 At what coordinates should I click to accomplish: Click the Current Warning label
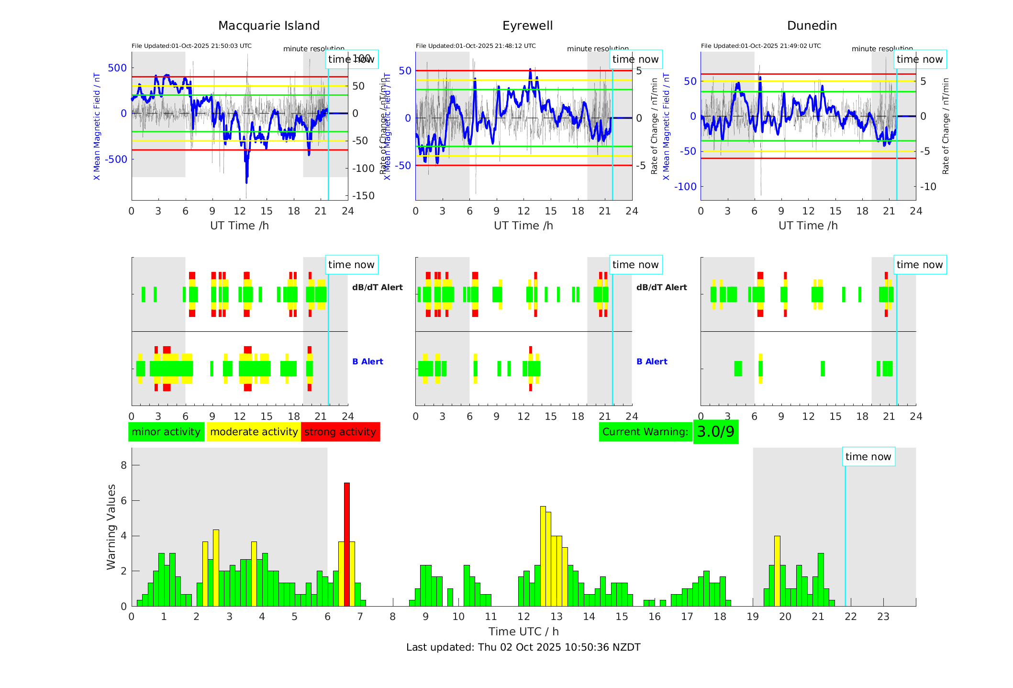coord(645,432)
